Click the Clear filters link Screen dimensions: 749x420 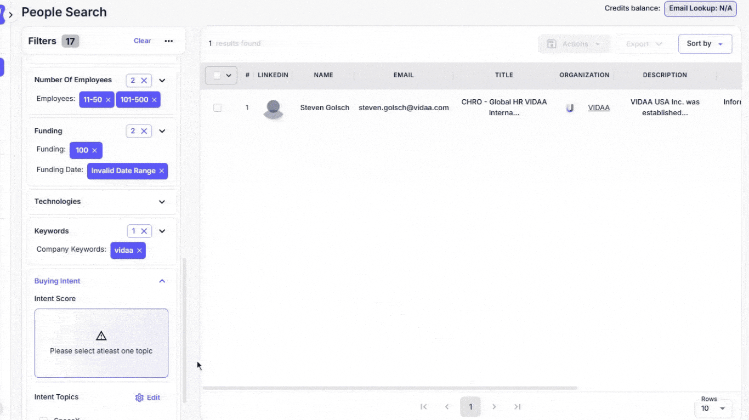(x=142, y=41)
